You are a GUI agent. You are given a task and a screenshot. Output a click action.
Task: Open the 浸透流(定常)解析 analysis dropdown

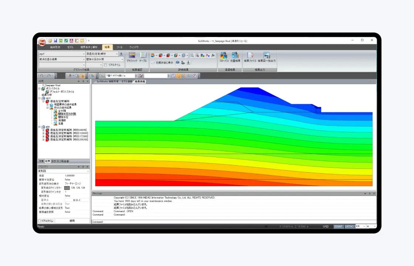tap(102, 54)
